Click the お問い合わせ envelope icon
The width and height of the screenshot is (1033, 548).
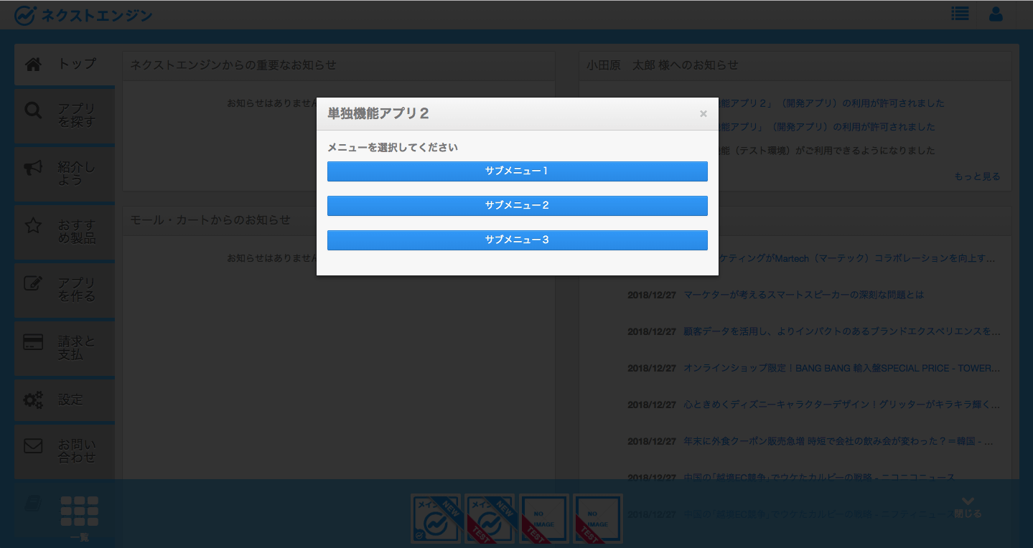pyautogui.click(x=34, y=446)
